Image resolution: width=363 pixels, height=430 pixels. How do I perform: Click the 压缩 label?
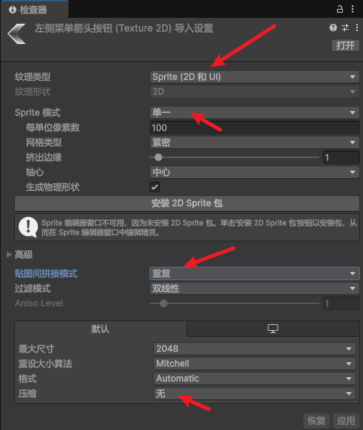click(x=28, y=393)
